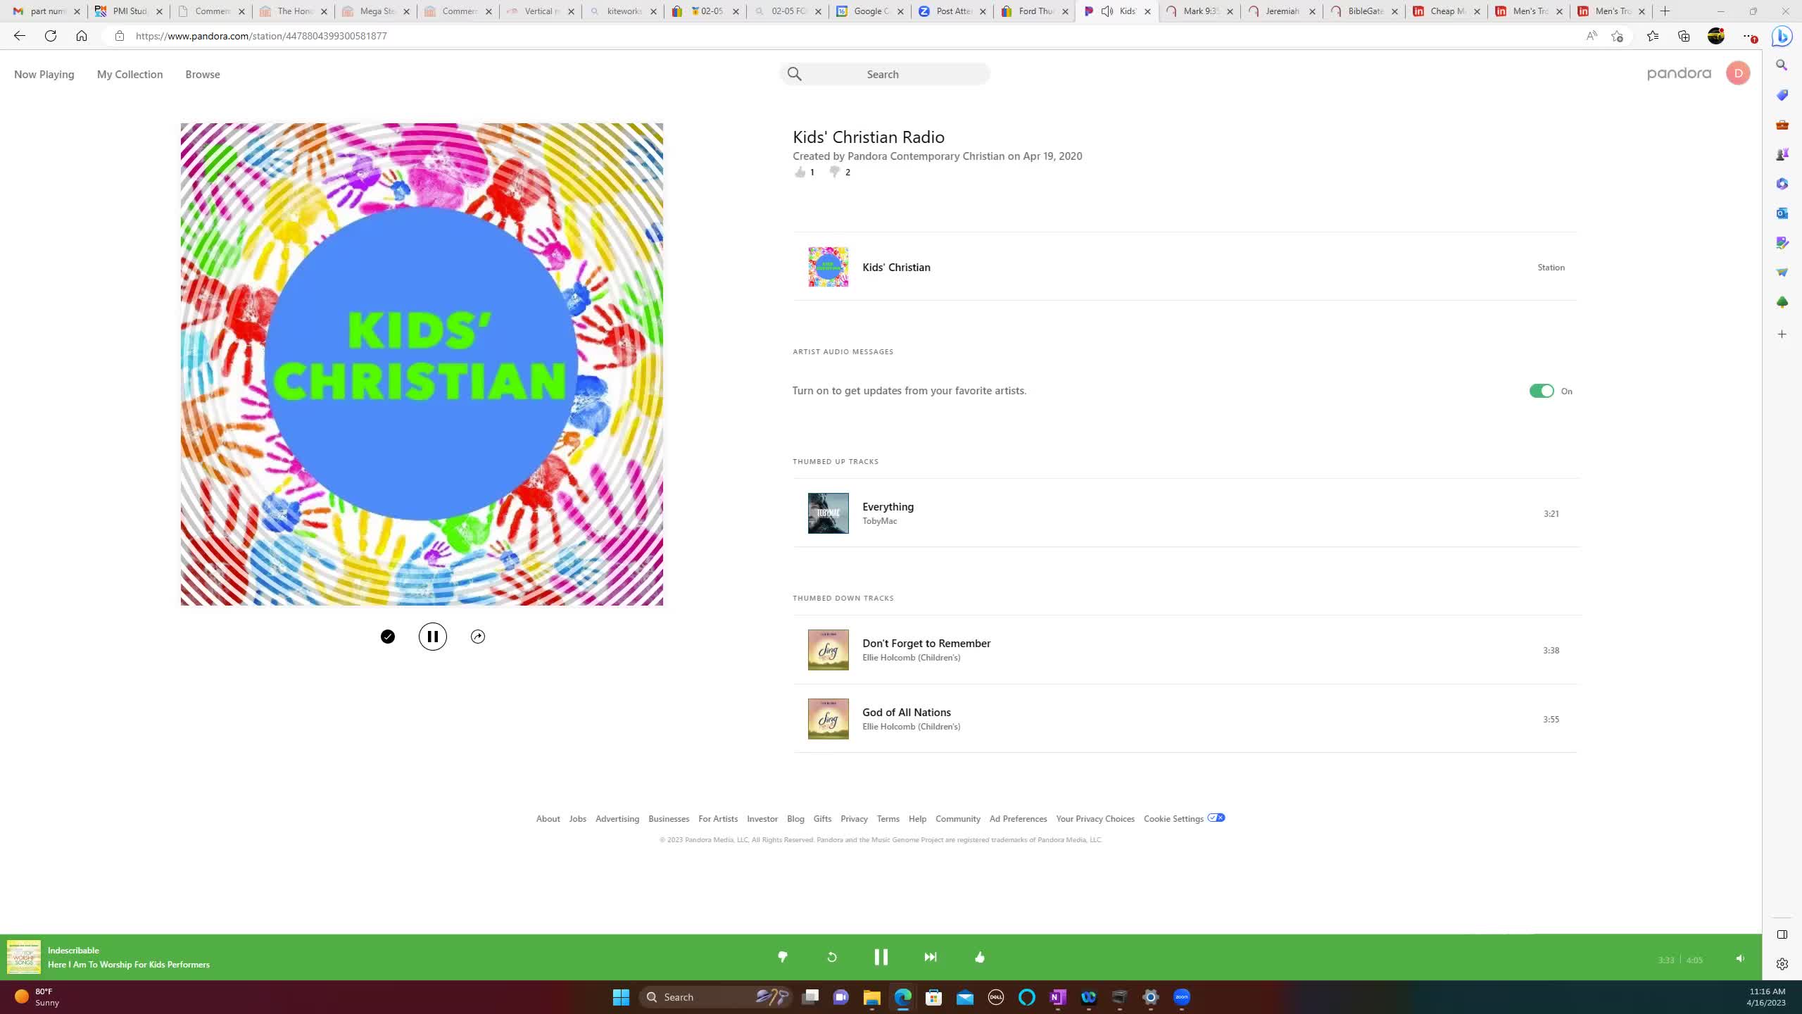Click now-playing album thumbnail in player bar
This screenshot has width=1802, height=1014.
(x=24, y=958)
